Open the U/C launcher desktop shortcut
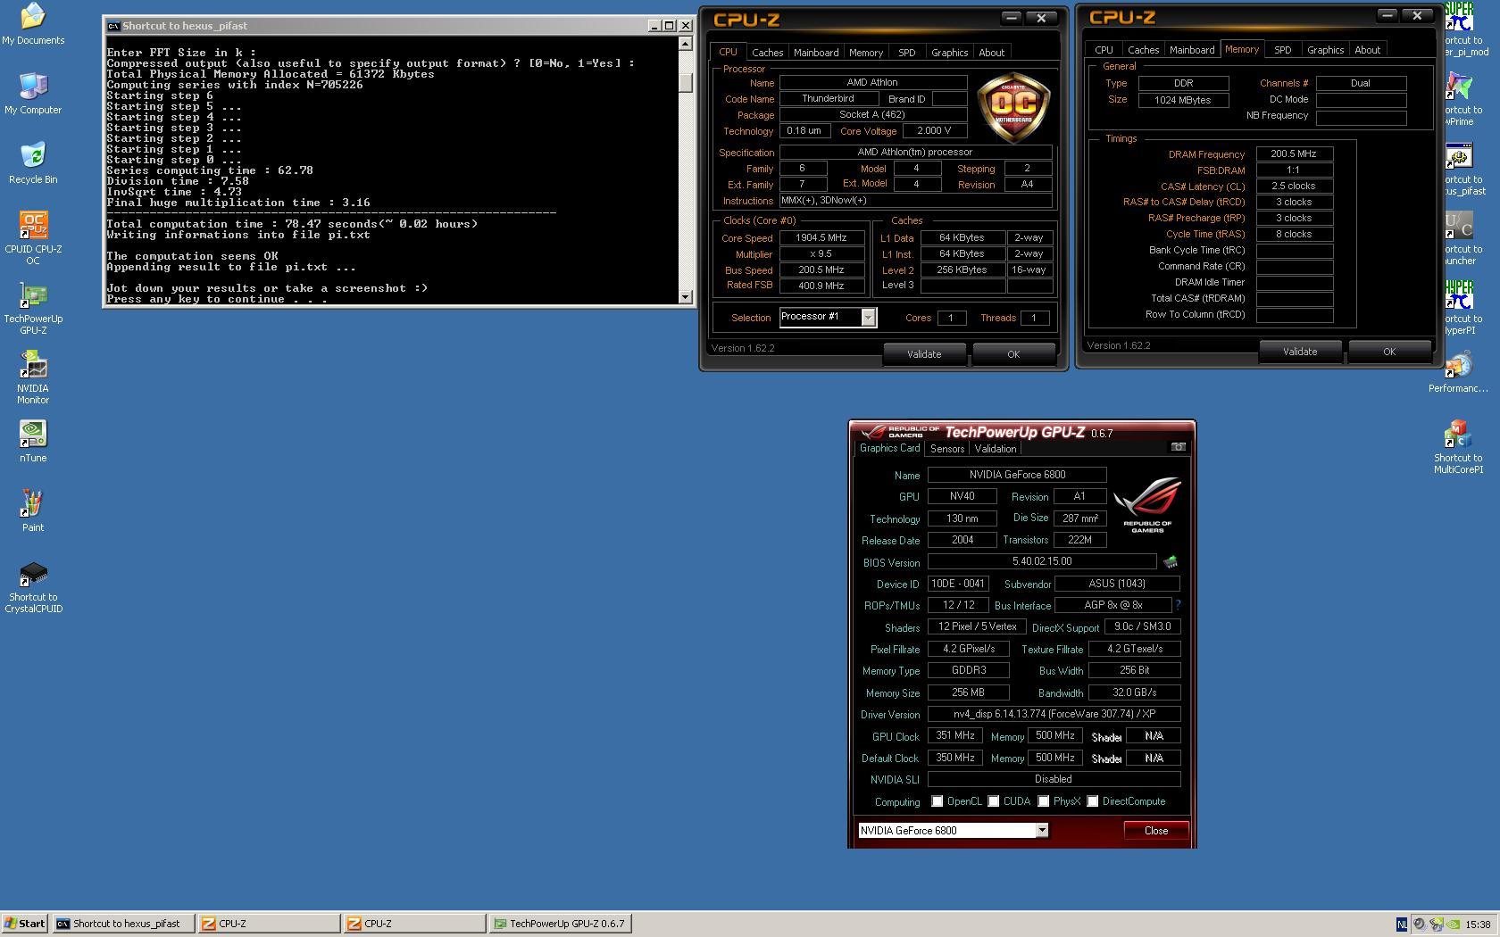The width and height of the screenshot is (1500, 937). click(x=1459, y=238)
